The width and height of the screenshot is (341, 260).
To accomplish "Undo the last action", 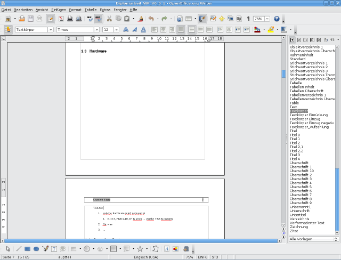I will tap(151, 19).
